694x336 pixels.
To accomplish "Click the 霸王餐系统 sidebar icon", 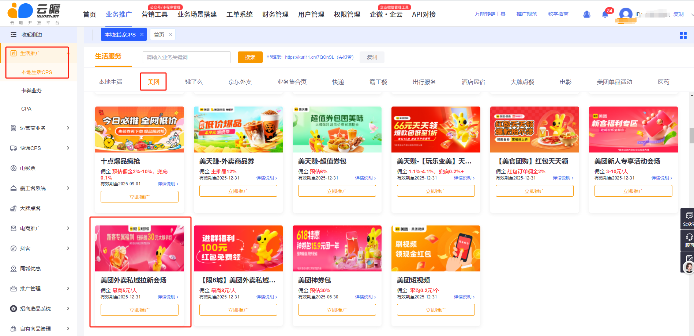I will tap(14, 188).
